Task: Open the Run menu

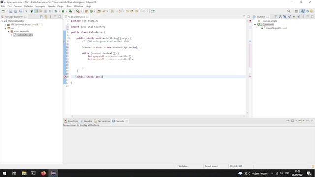Action: 69,6
